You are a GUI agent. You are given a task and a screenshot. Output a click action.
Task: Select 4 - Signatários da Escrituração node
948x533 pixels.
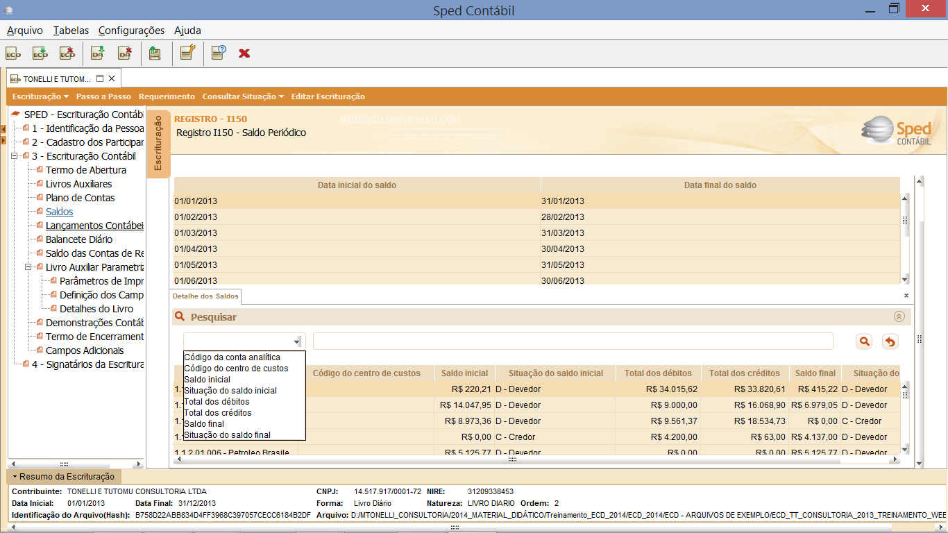[87, 364]
